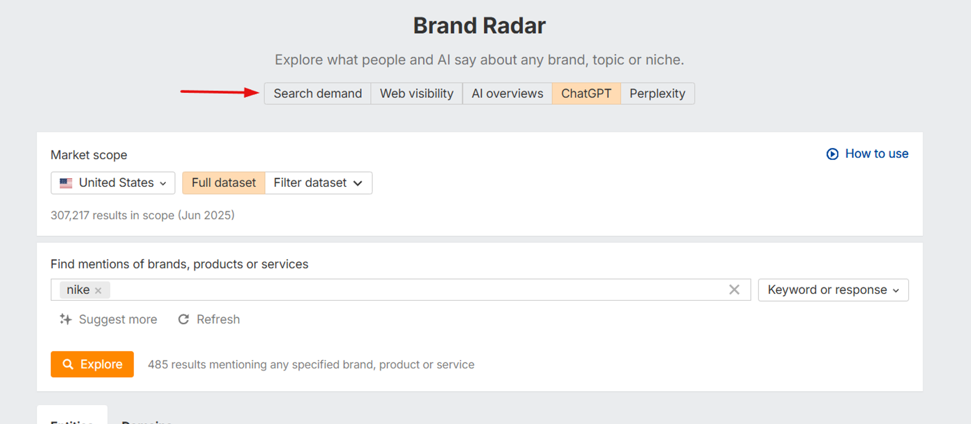
Task: Click inside the brand mentions input field
Action: [401, 290]
